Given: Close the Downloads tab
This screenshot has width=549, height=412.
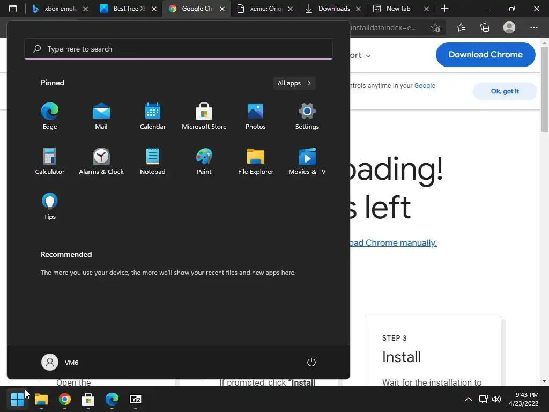Looking at the screenshot, I should coord(358,9).
